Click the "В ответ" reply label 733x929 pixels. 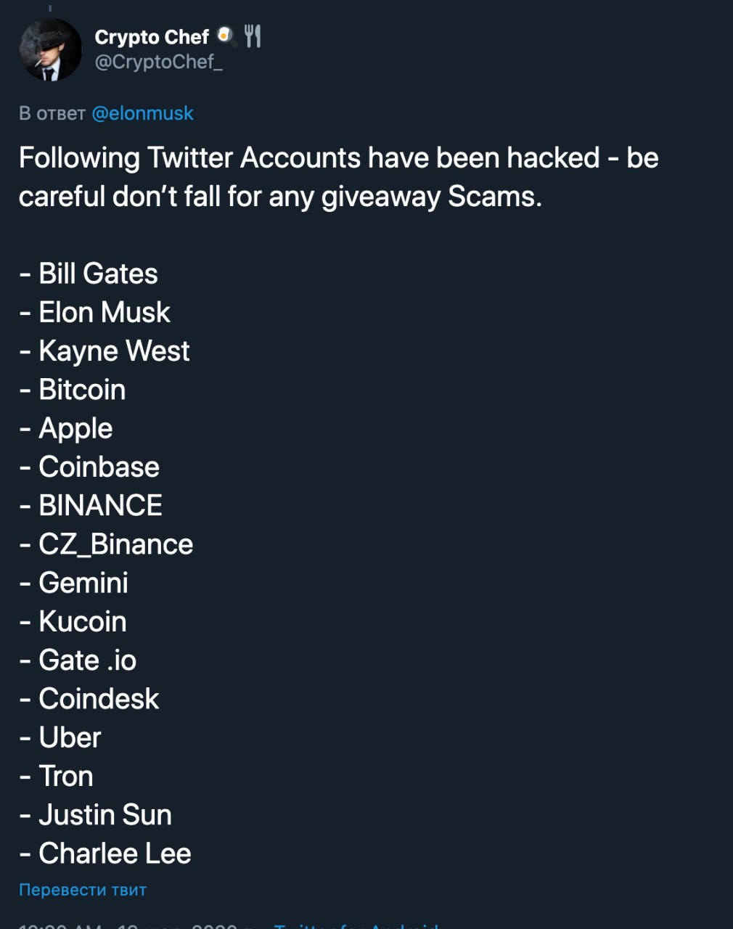tap(52, 113)
